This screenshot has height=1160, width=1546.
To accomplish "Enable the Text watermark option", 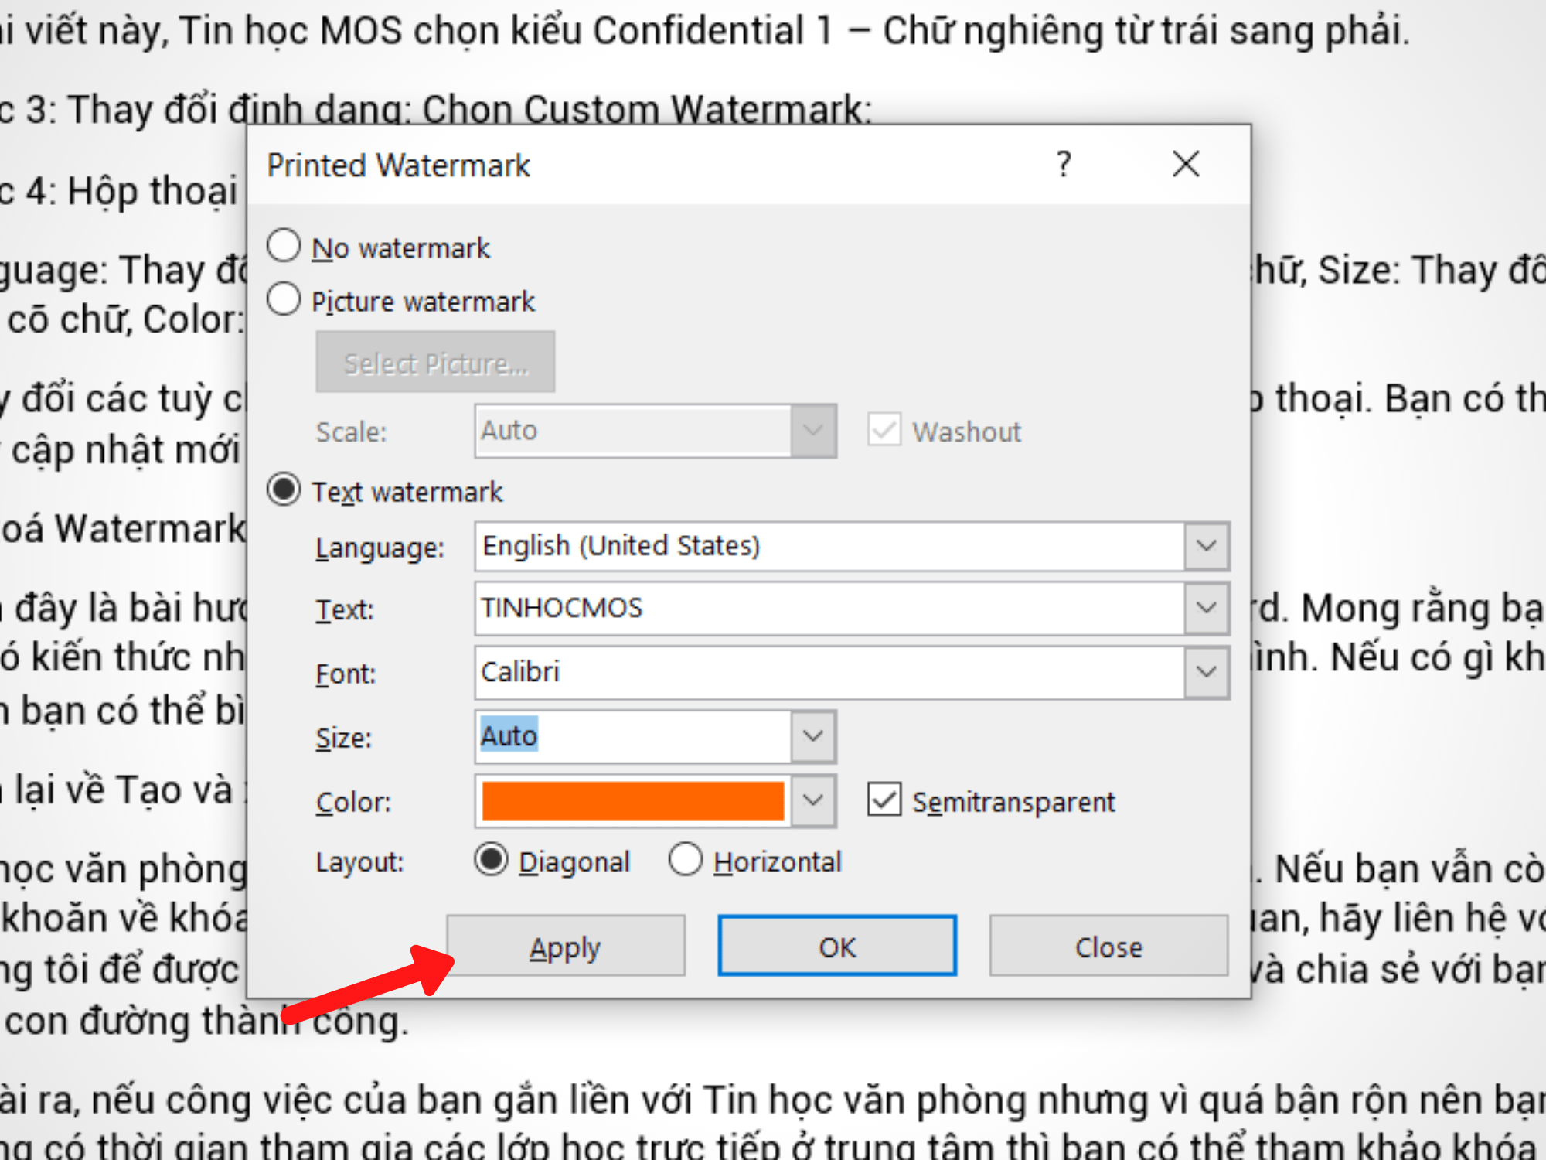I will (x=286, y=491).
